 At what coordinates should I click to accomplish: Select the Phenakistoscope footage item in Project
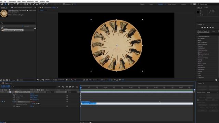tap(13, 30)
